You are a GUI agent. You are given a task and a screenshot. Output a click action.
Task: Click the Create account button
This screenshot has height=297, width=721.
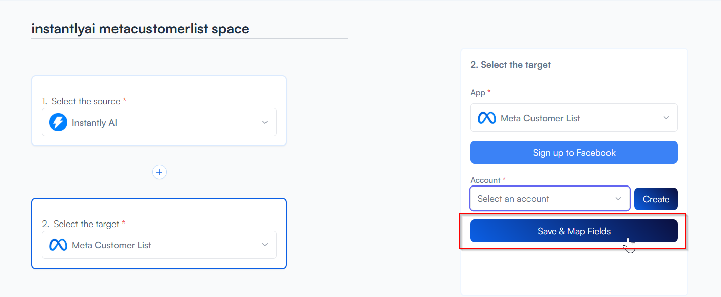[x=656, y=199]
